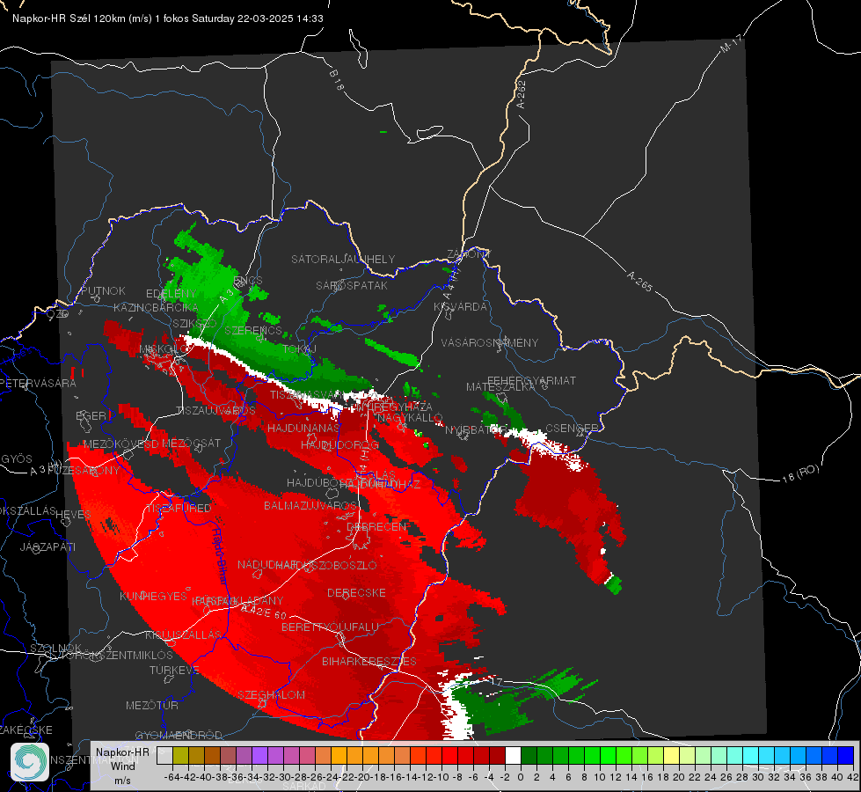This screenshot has height=792, width=861.
Task: Select the SÁROSPATAK label
Action: tap(352, 285)
